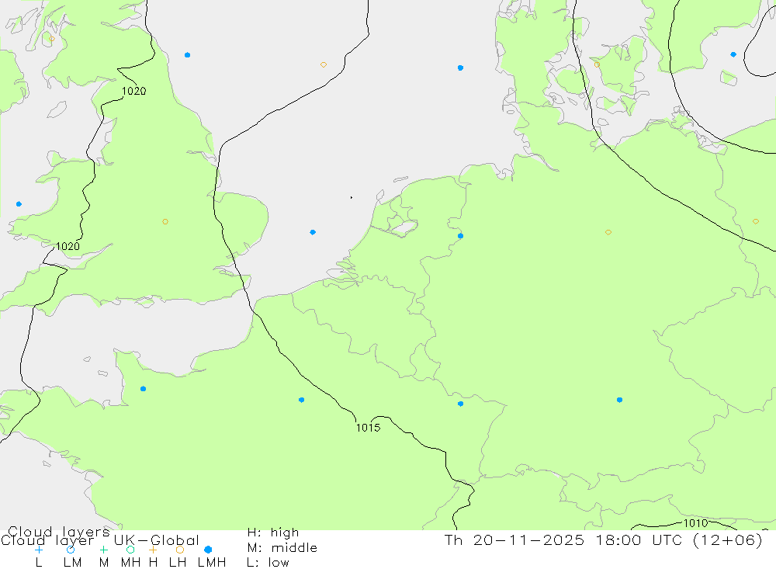
Task: Click the 'H: high' legend text
Action: (273, 533)
